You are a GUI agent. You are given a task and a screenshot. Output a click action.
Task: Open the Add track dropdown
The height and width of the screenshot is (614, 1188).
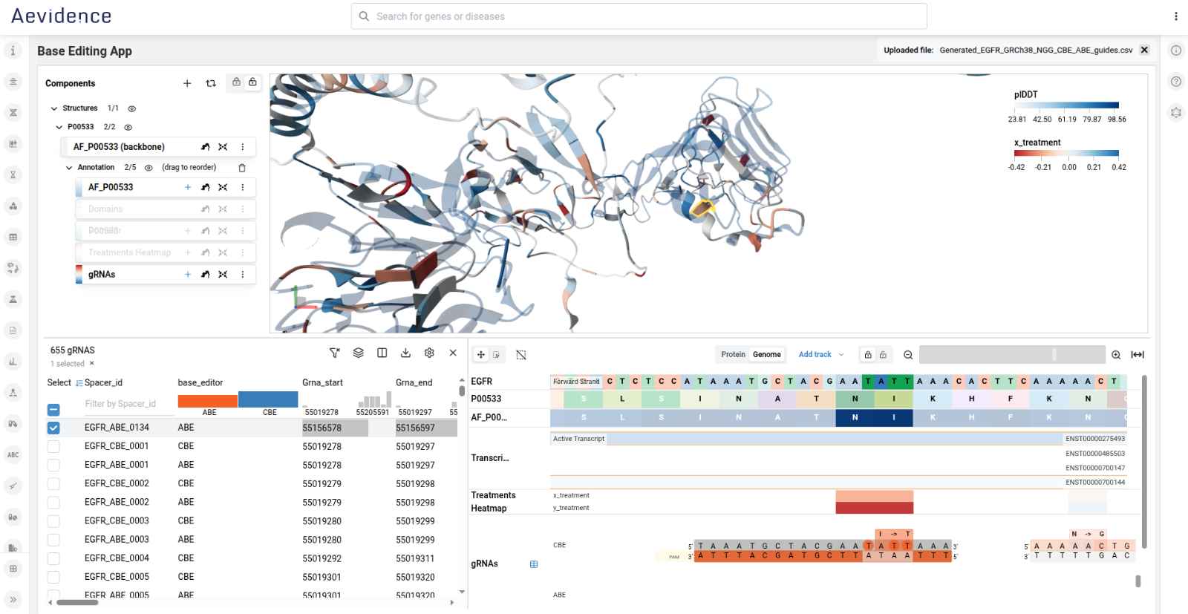pyautogui.click(x=821, y=355)
